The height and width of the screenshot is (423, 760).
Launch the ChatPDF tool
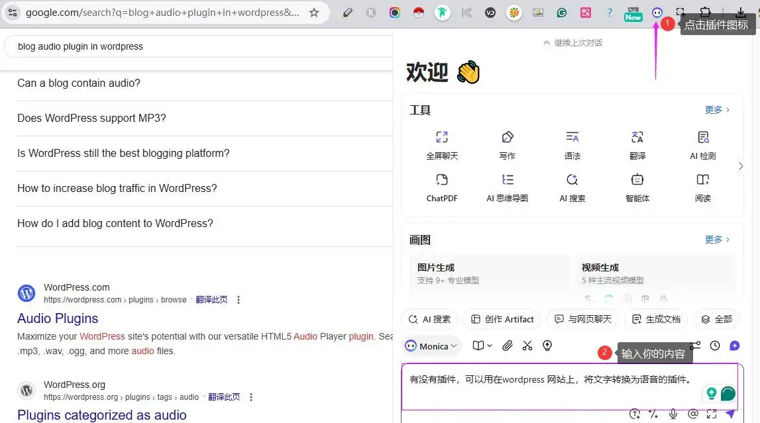pyautogui.click(x=442, y=188)
